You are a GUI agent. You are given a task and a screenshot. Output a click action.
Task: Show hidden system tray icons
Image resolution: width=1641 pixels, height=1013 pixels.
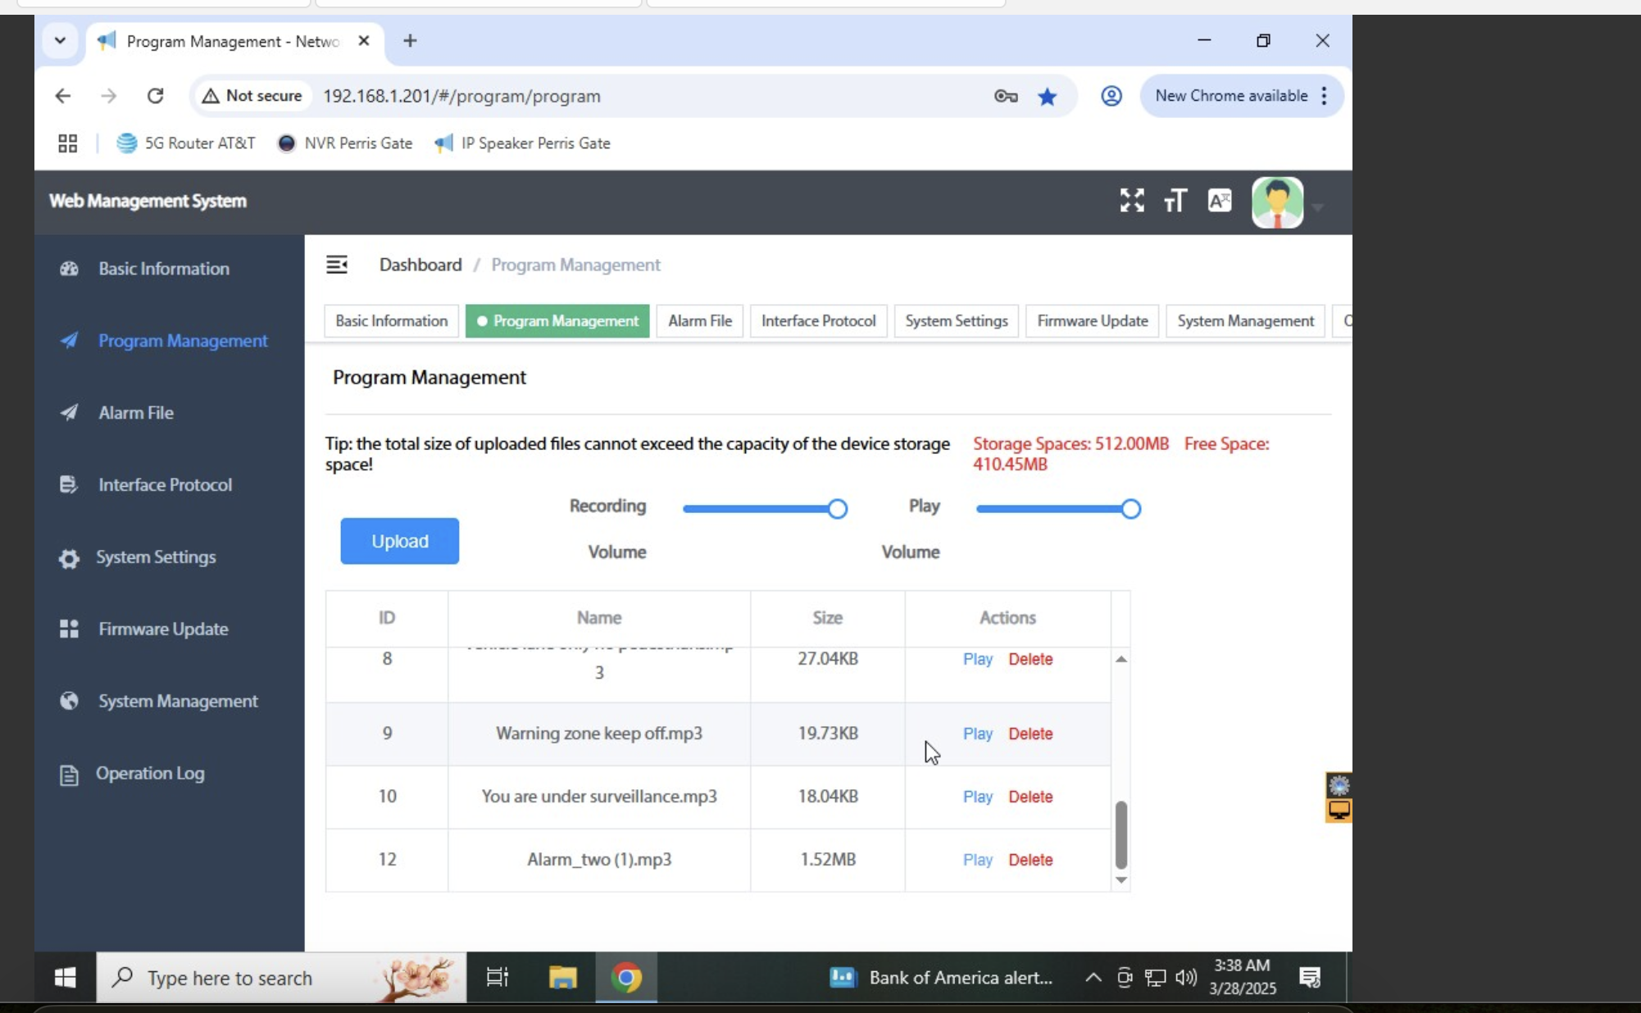(x=1093, y=977)
